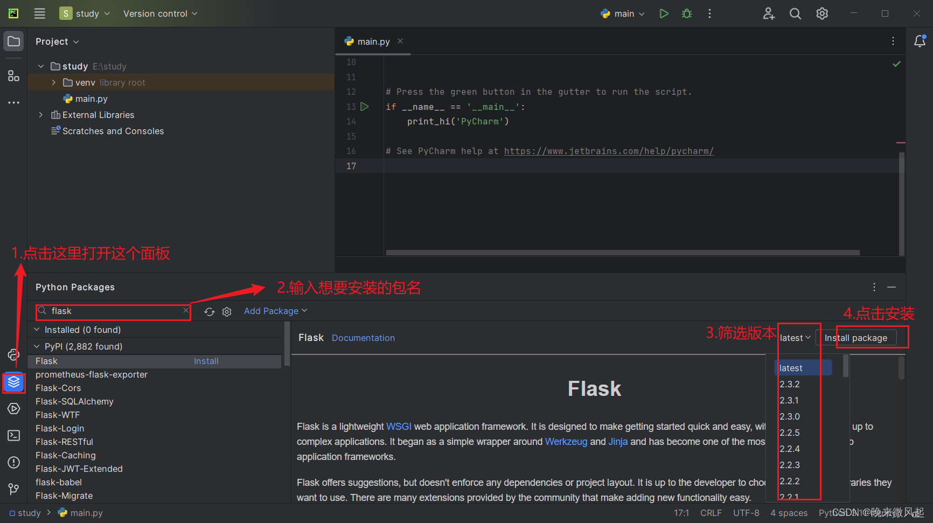
Task: Start Debug with the bug icon
Action: click(x=687, y=13)
